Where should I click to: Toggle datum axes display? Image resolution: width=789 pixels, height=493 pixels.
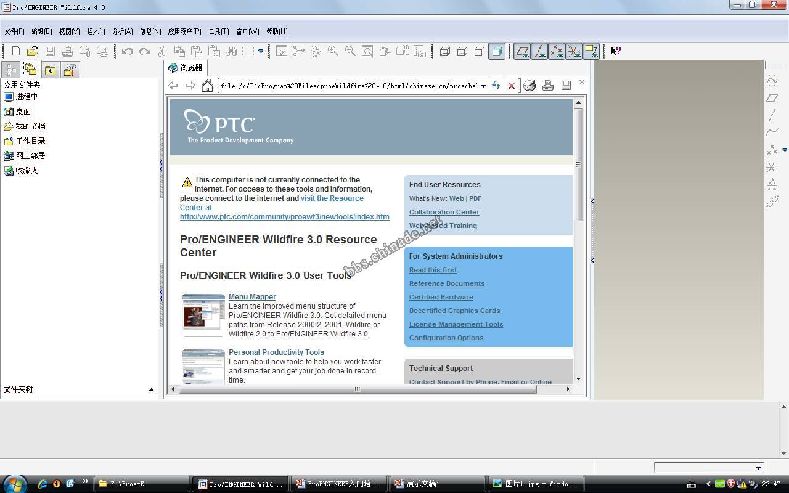click(539, 51)
